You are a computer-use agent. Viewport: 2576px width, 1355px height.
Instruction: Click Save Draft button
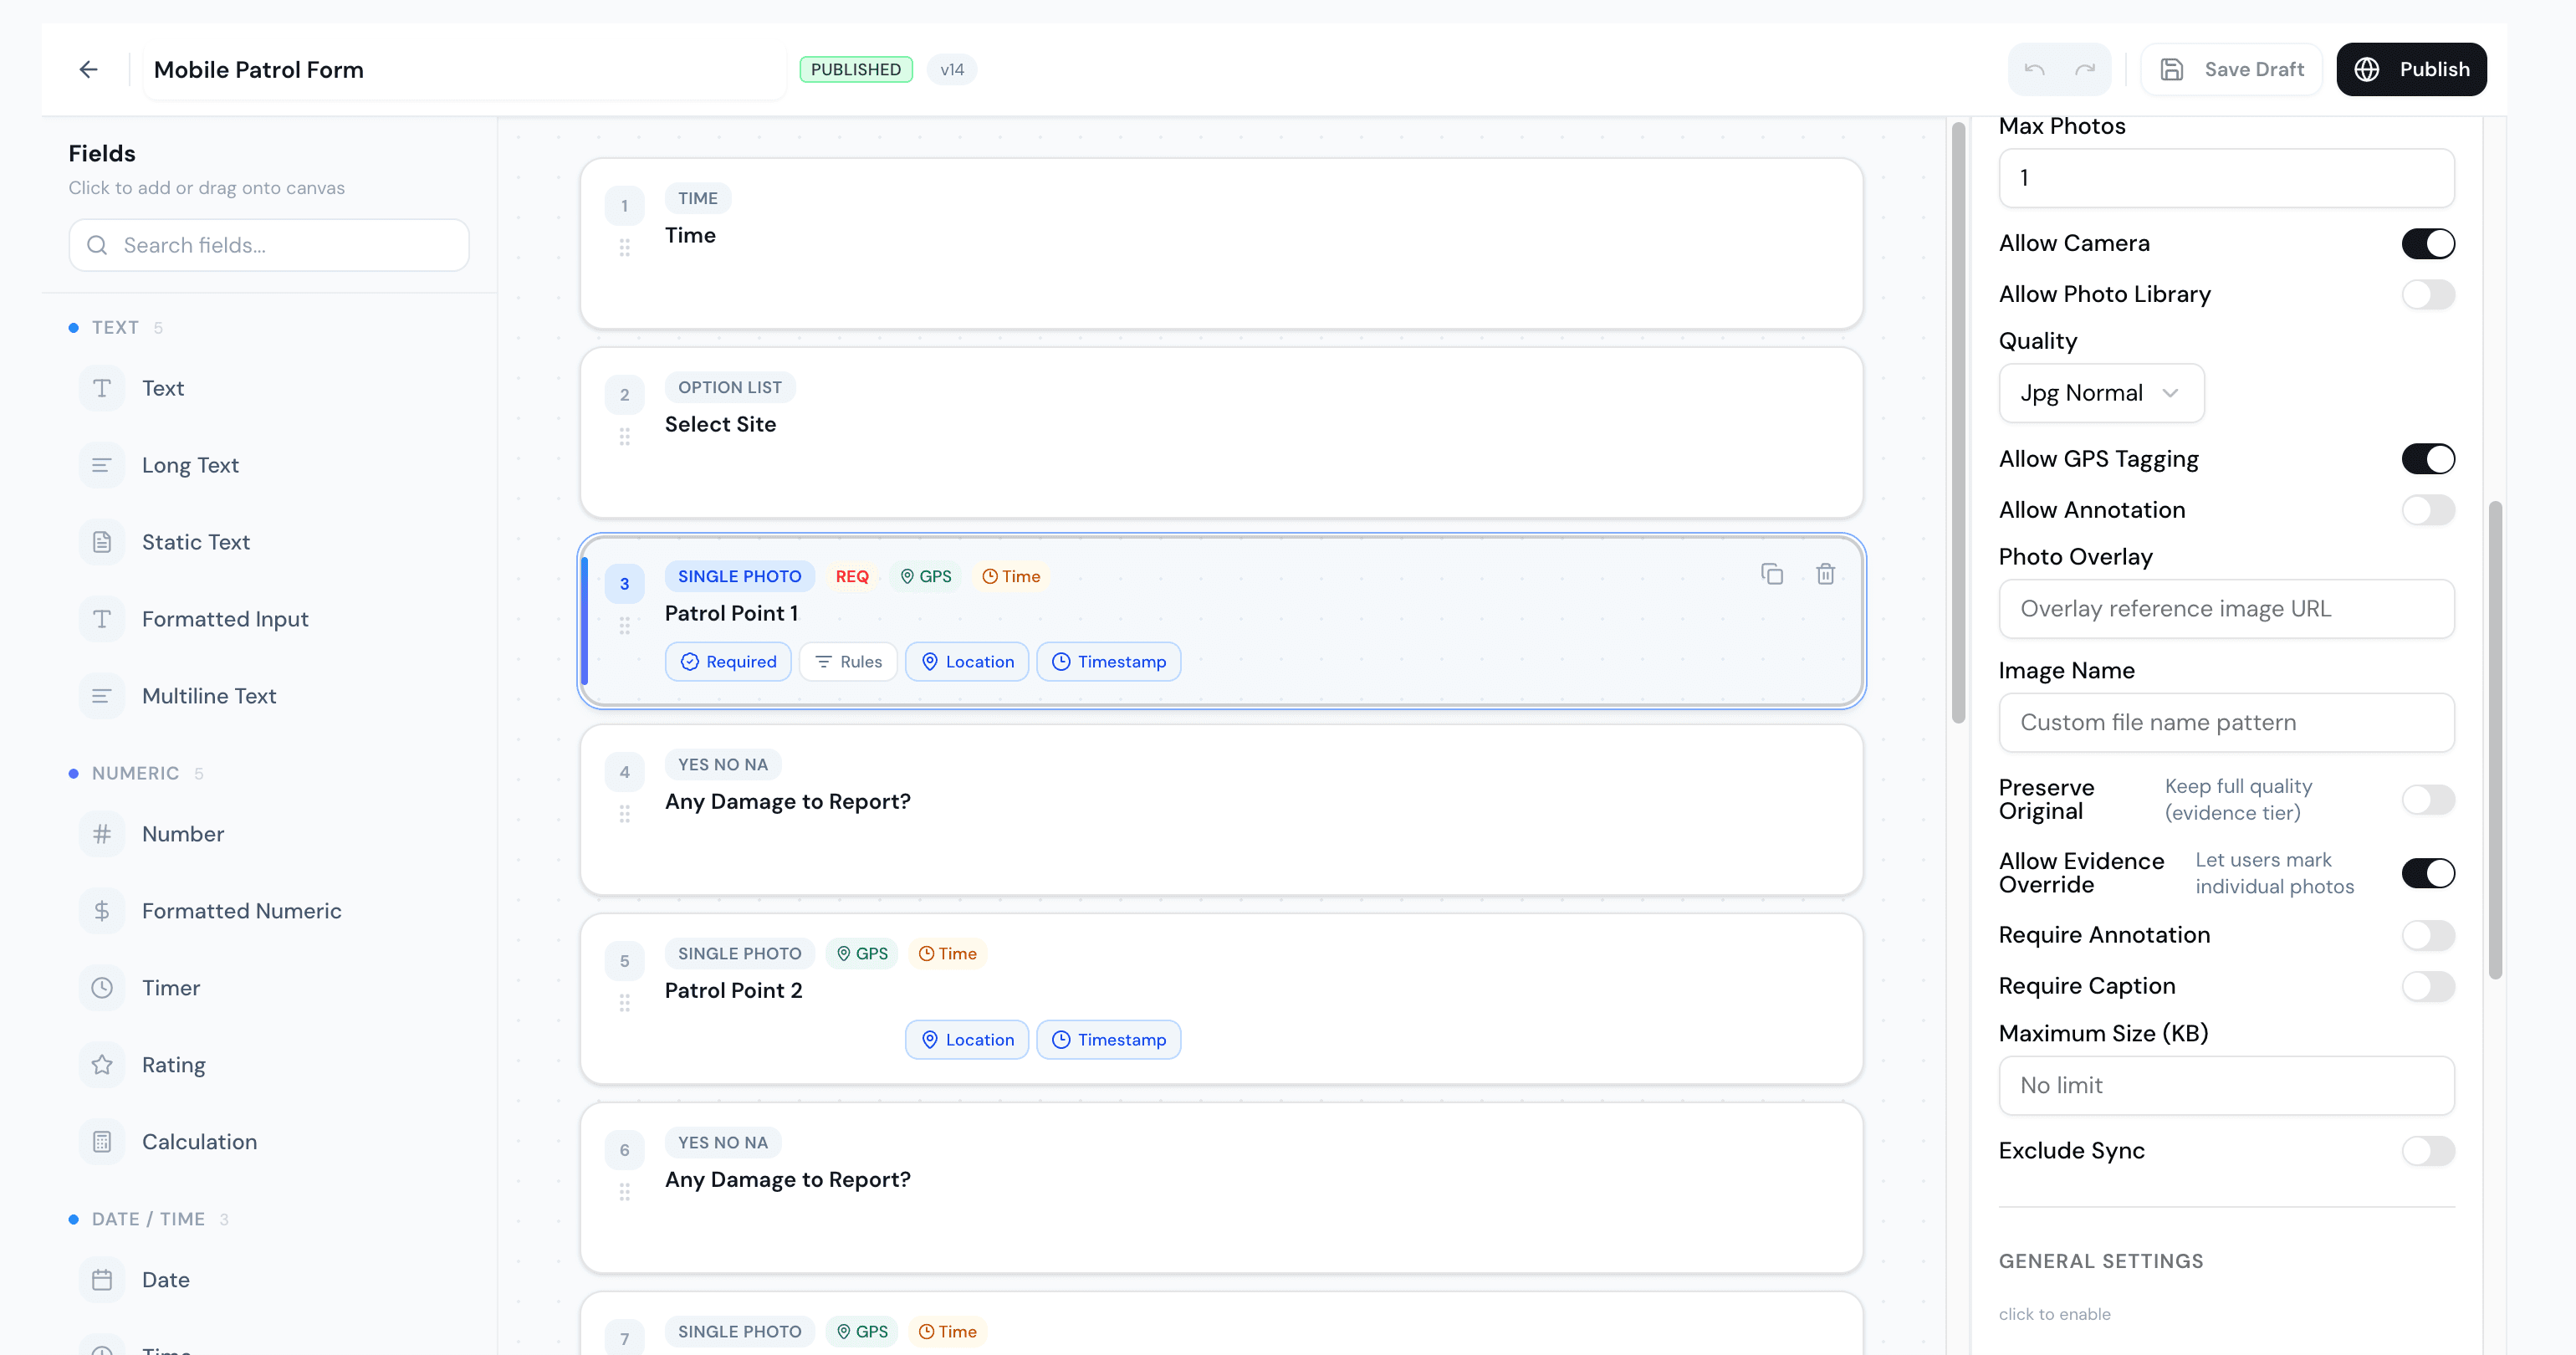tap(2232, 69)
